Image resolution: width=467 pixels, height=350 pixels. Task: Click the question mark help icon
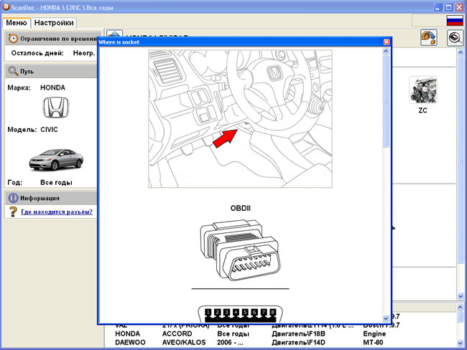coord(12,212)
